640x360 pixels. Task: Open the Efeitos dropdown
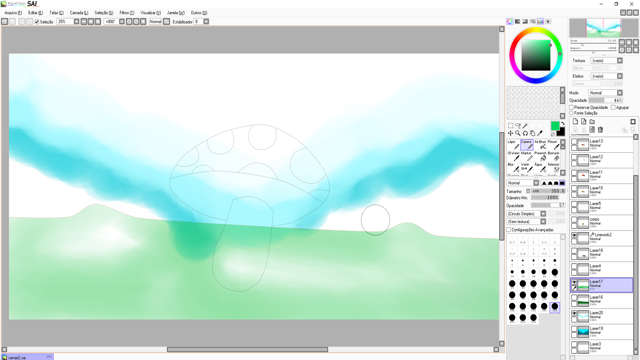(x=620, y=76)
